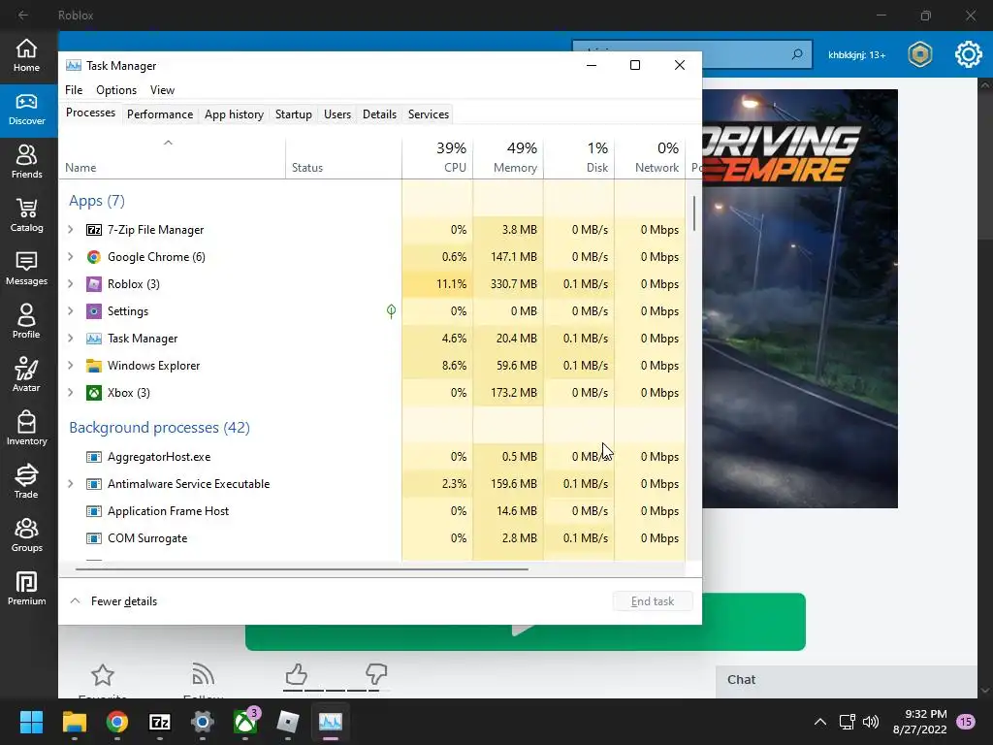Open the View menu in Task Manager
This screenshot has width=993, height=745.
162,90
